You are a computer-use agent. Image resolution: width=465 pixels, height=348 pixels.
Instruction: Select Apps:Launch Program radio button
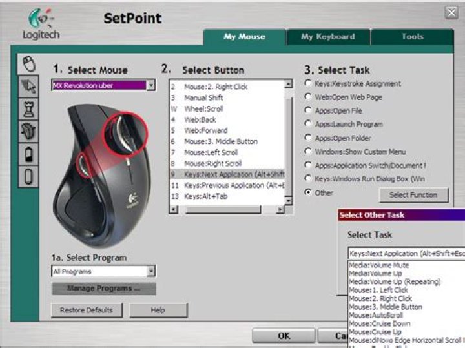point(308,123)
